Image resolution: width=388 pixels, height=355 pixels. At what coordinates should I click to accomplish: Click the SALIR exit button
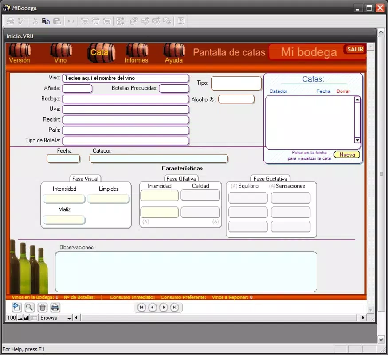click(x=355, y=49)
